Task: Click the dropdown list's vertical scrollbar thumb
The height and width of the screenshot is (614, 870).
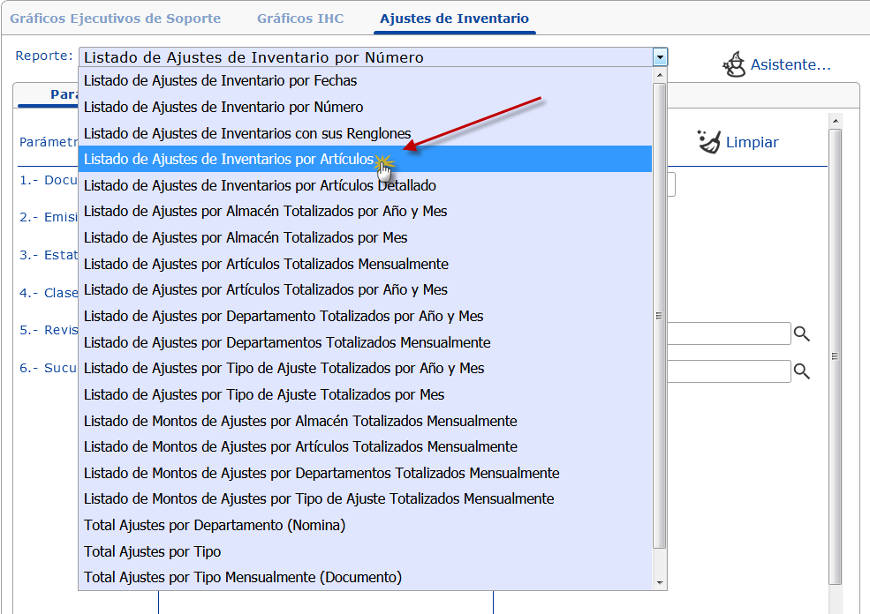Action: click(x=659, y=315)
